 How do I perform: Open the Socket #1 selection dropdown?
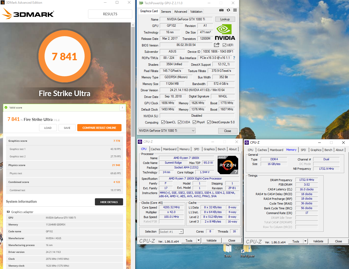(171, 232)
